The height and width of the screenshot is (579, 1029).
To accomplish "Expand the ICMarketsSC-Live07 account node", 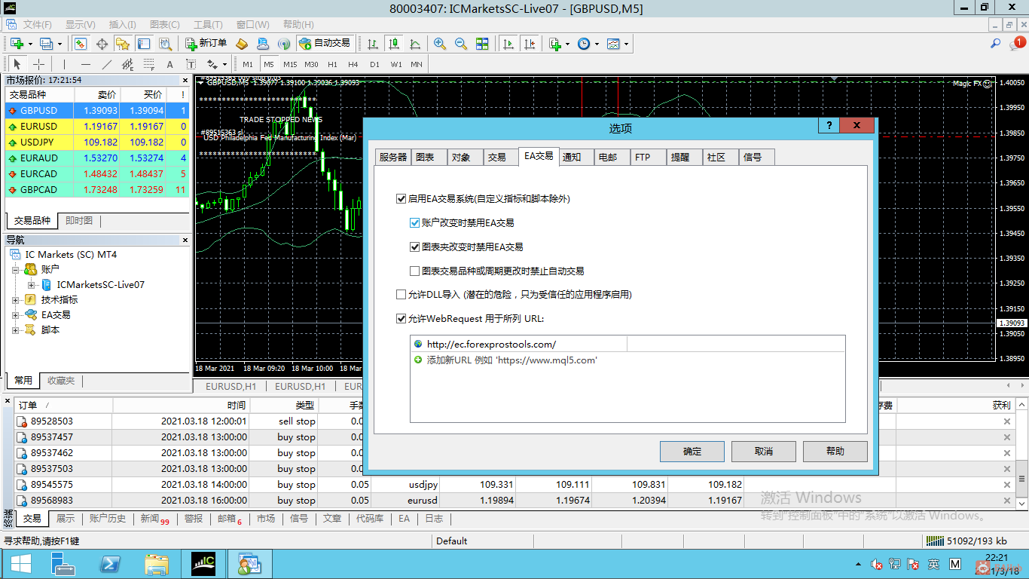I will click(31, 284).
